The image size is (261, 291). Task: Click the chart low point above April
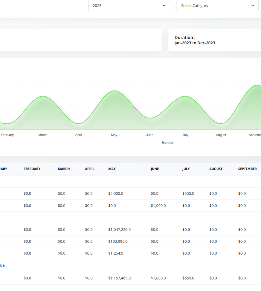pyautogui.click(x=79, y=123)
